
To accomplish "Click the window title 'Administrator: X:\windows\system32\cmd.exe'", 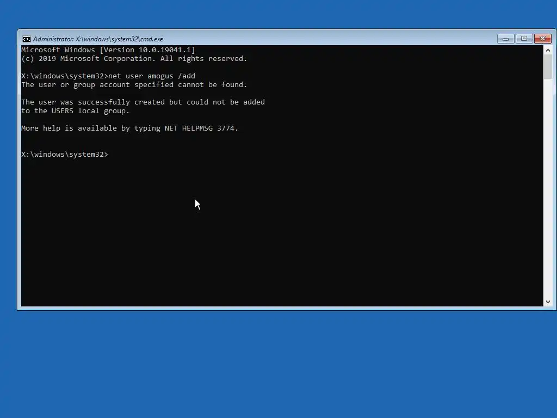I will (98, 39).
